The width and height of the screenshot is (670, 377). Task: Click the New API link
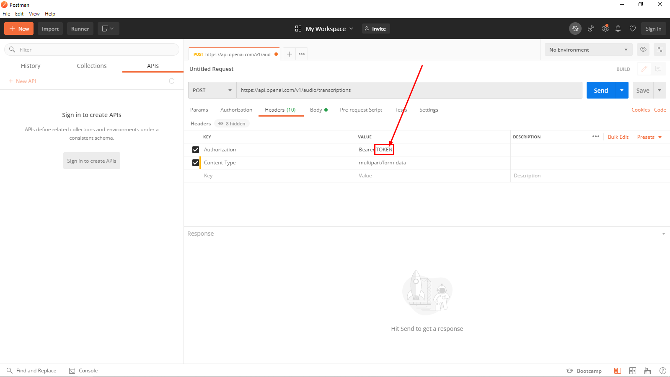click(x=23, y=81)
